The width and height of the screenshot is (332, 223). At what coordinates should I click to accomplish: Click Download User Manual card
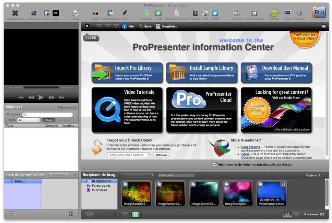coord(276,73)
